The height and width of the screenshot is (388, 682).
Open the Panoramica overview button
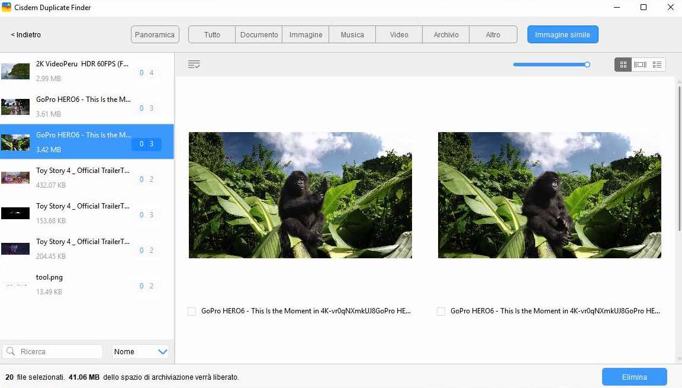[x=155, y=35]
